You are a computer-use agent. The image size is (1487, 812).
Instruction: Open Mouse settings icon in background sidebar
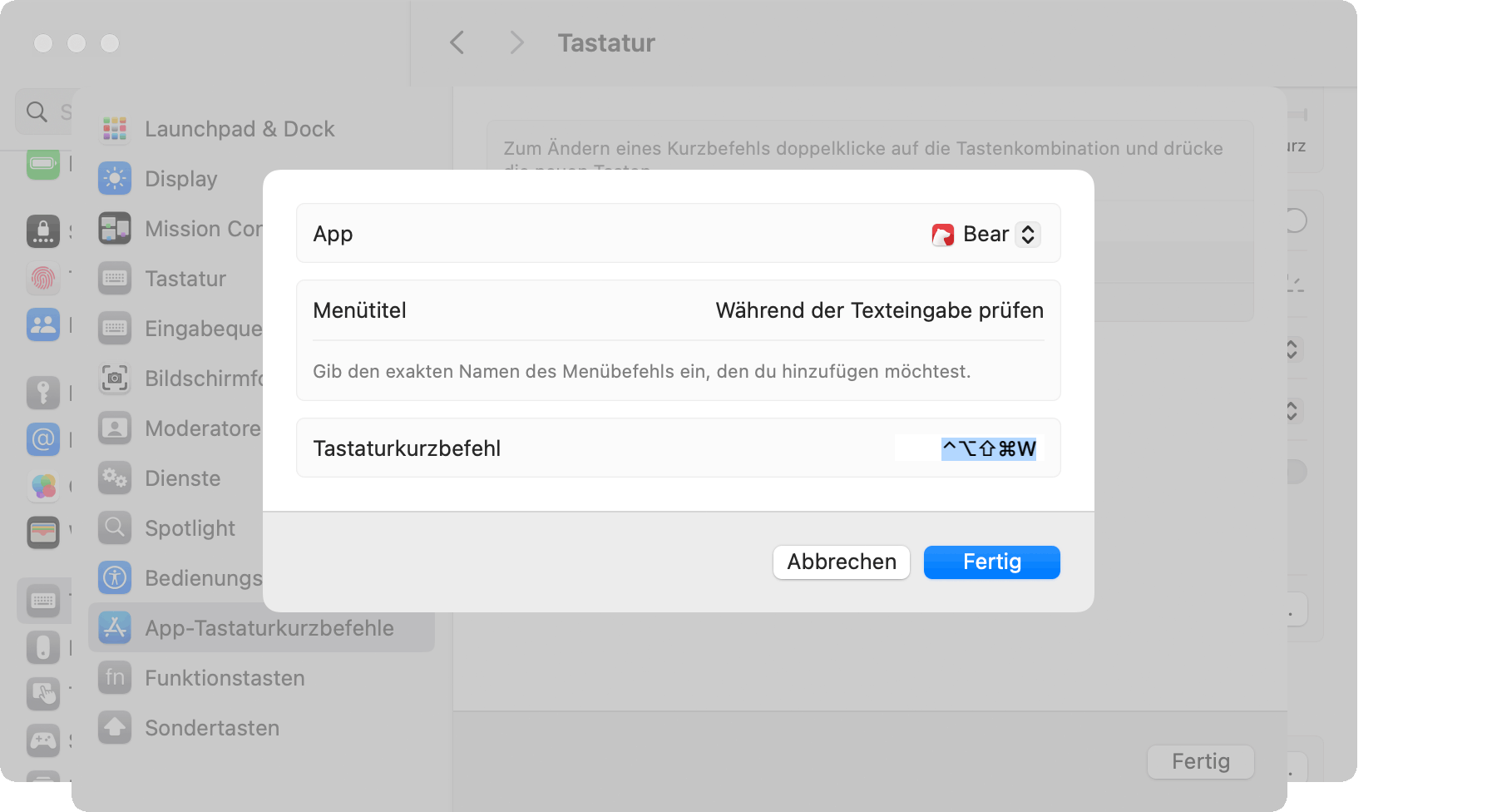(x=43, y=647)
